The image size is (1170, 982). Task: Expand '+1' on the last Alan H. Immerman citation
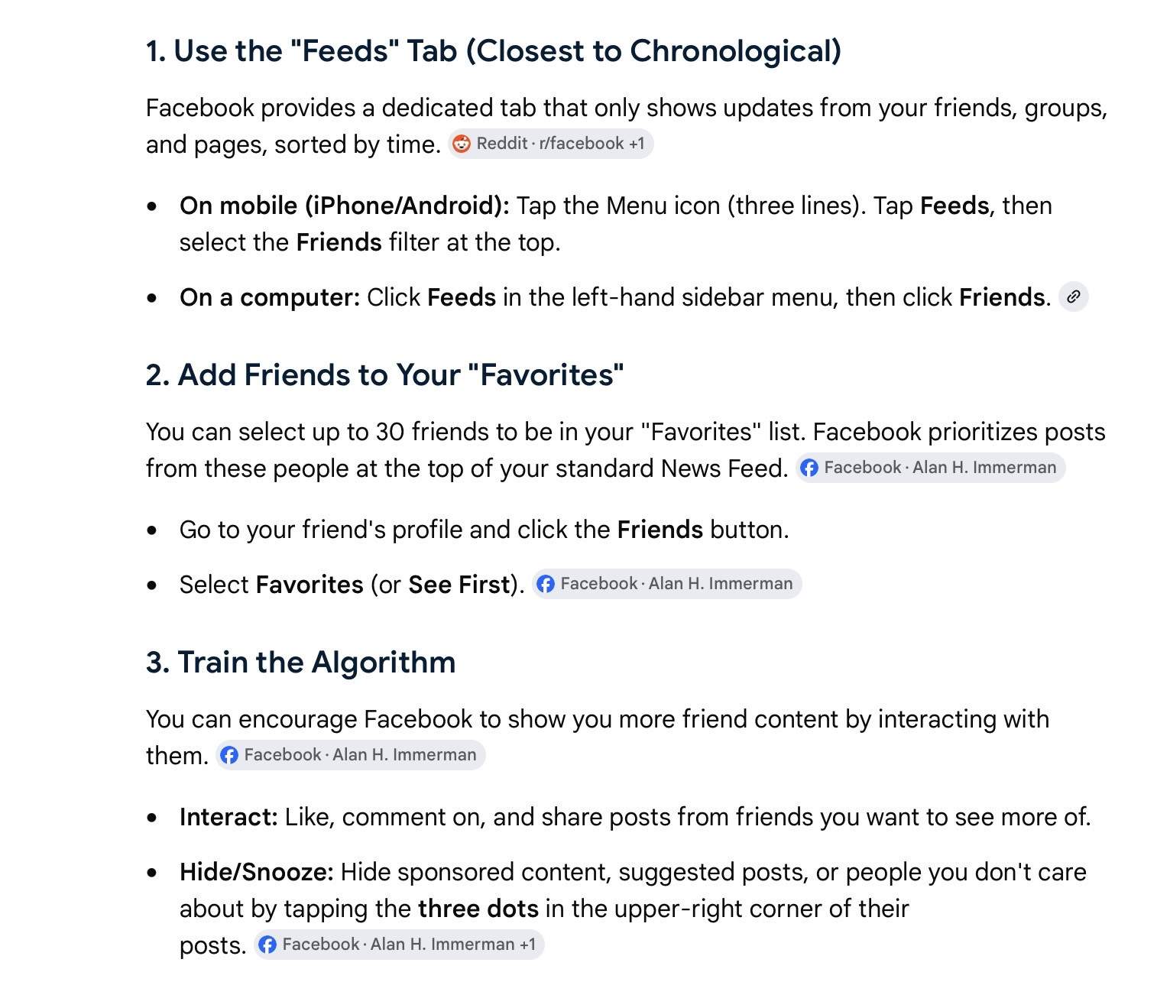pos(527,945)
